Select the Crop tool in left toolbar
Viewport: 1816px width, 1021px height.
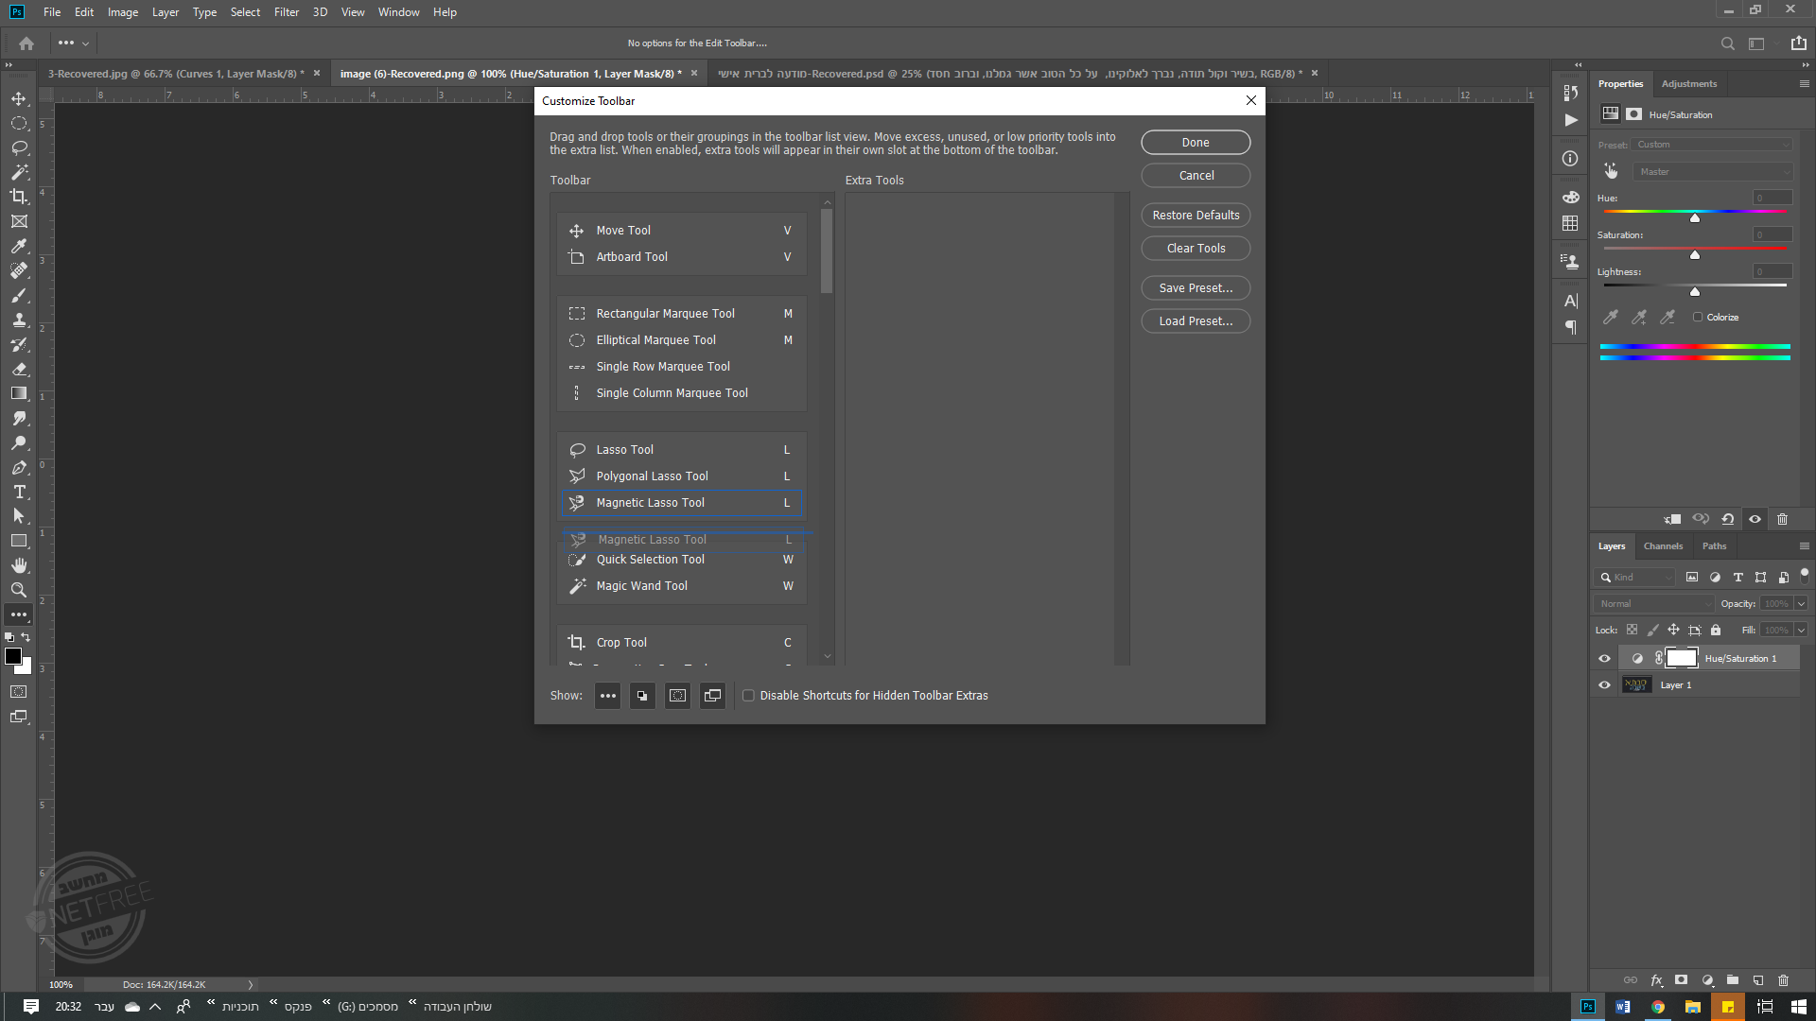[x=19, y=197]
